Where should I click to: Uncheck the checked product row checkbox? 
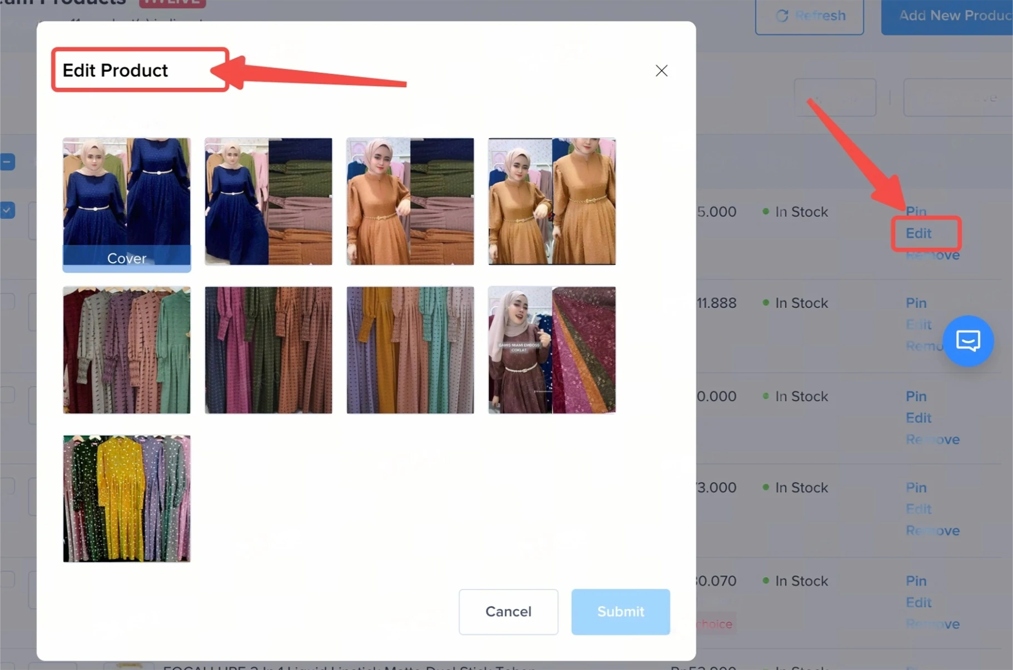7,211
